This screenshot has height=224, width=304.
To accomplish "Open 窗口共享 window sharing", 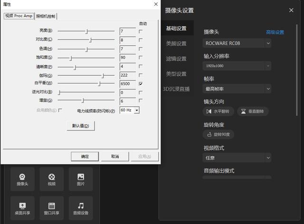I will coord(51,208).
